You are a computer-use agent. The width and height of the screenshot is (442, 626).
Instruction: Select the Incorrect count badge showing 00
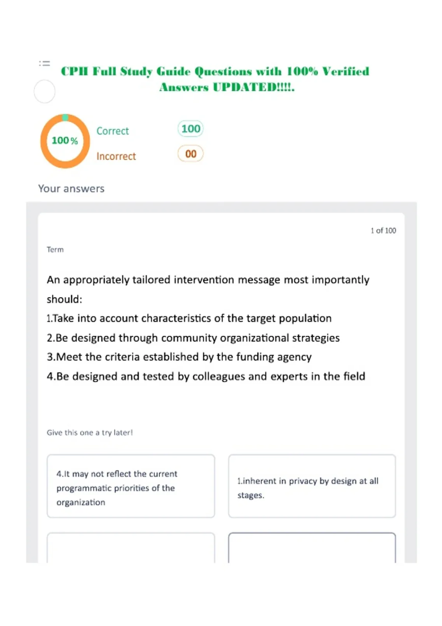click(x=190, y=154)
